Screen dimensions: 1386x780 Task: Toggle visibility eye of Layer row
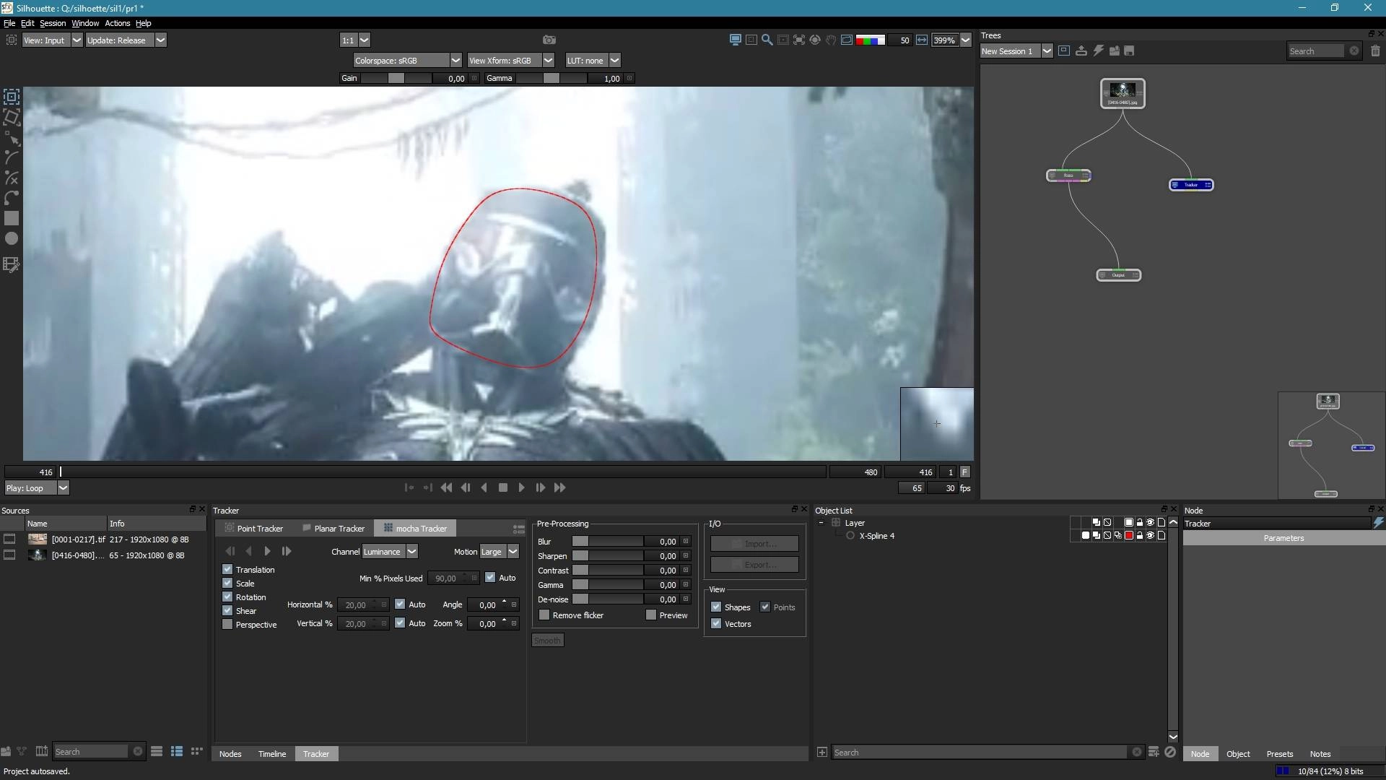[x=1151, y=523]
